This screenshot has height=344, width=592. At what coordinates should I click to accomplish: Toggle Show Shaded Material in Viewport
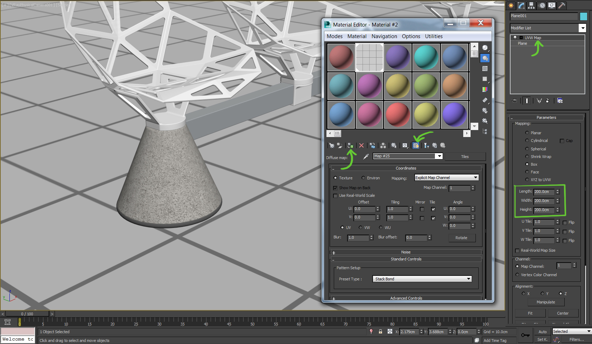[x=416, y=145]
